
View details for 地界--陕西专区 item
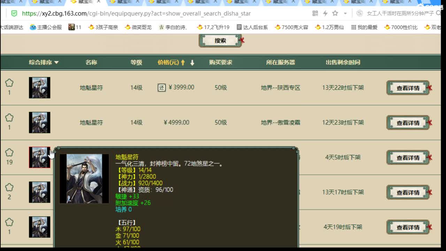408,88
